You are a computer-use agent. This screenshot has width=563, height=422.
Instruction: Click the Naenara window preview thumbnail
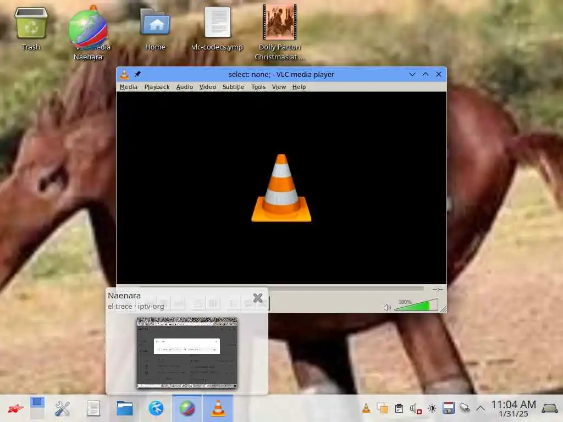(187, 353)
